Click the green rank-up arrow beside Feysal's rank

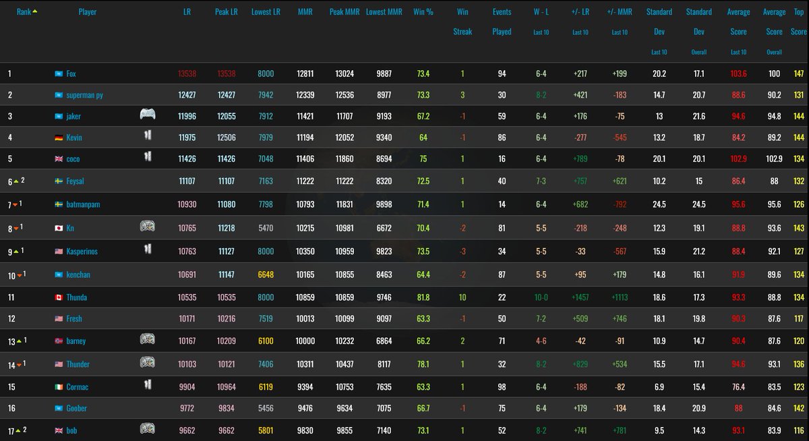click(17, 182)
